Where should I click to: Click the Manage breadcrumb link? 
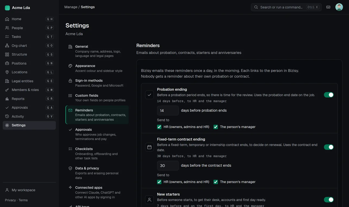pyautogui.click(x=71, y=7)
